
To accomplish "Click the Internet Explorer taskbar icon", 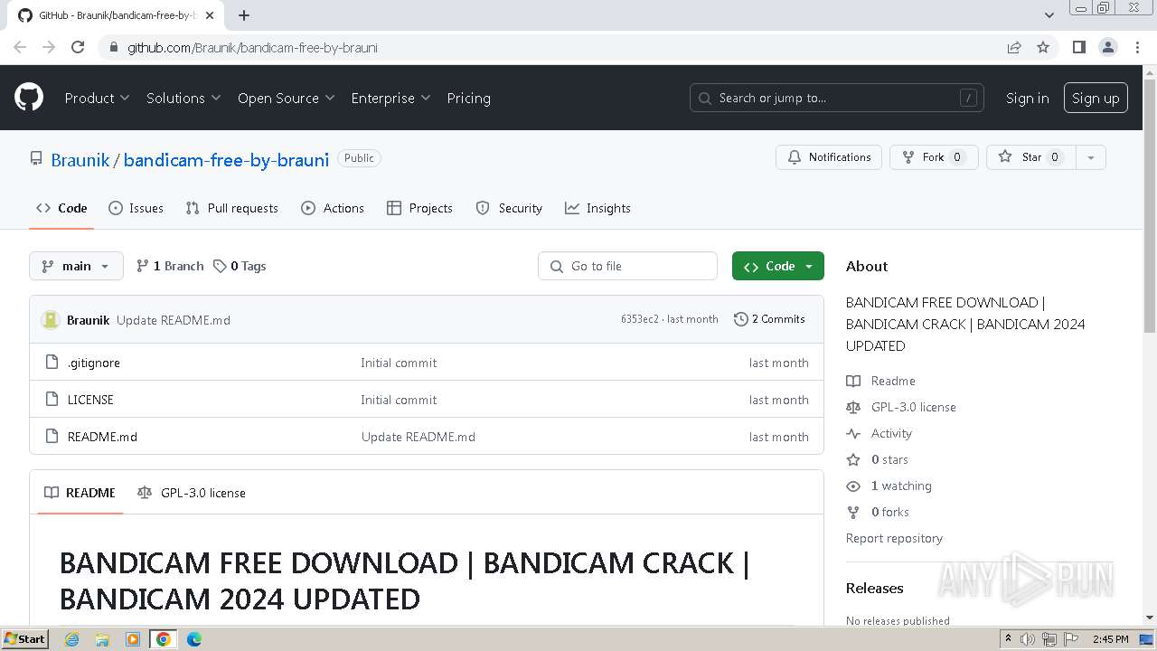I will [72, 639].
